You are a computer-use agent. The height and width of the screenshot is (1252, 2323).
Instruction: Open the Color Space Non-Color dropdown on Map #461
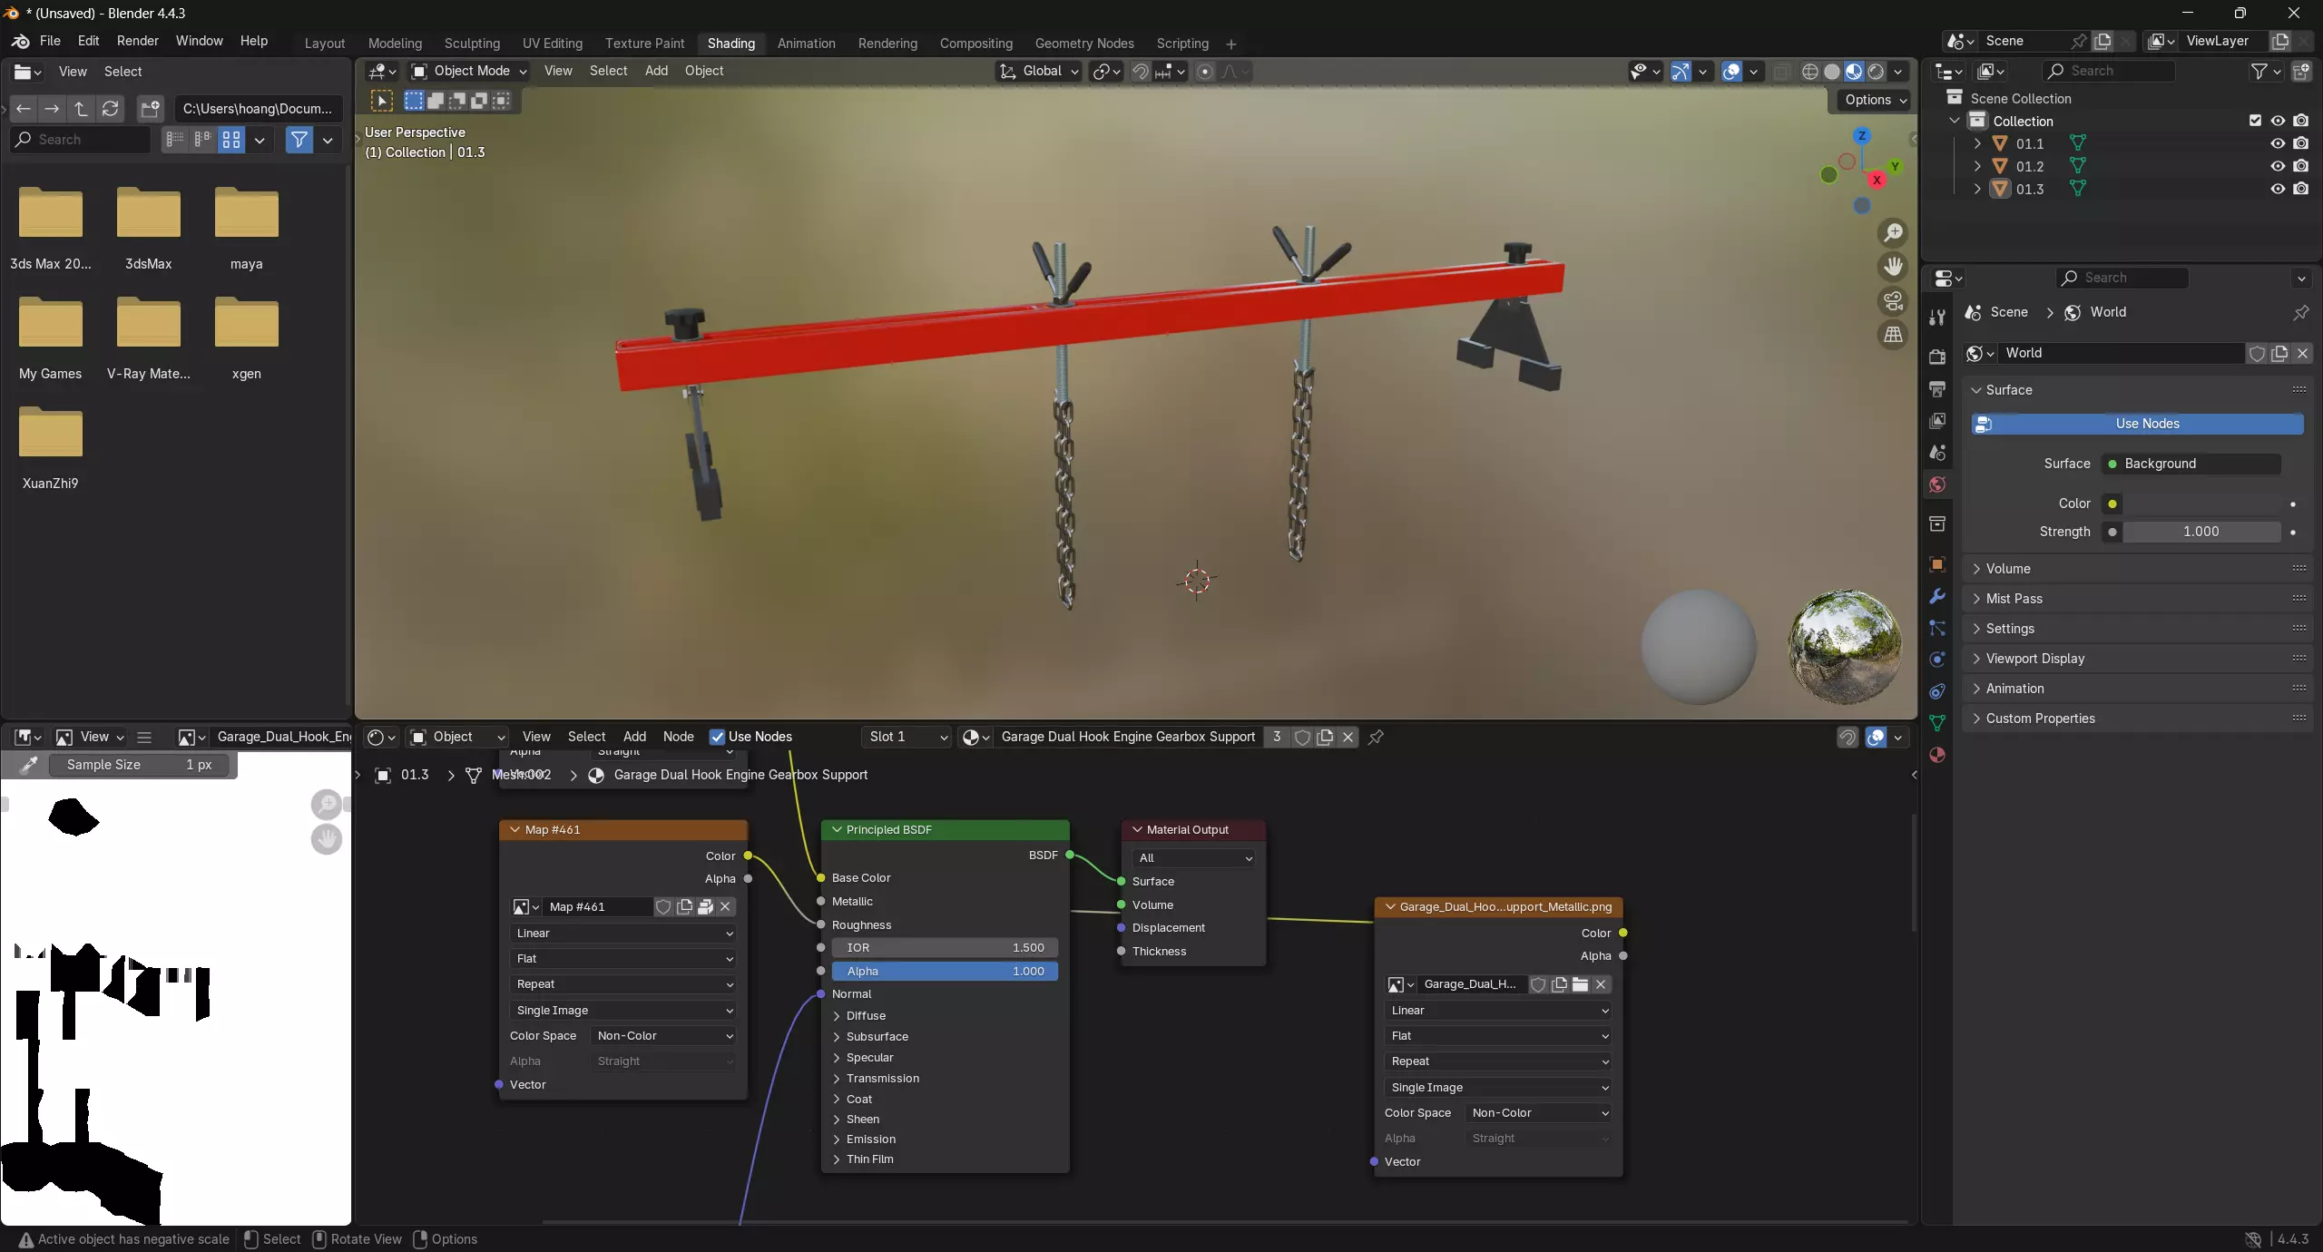tap(664, 1035)
